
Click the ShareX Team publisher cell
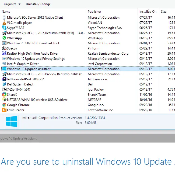pyautogui.click(x=97, y=95)
